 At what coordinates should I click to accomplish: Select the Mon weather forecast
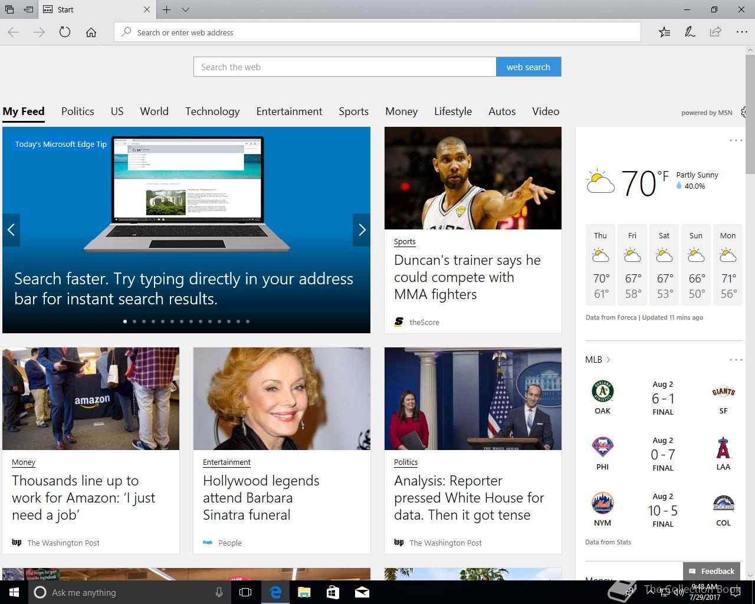pyautogui.click(x=728, y=264)
